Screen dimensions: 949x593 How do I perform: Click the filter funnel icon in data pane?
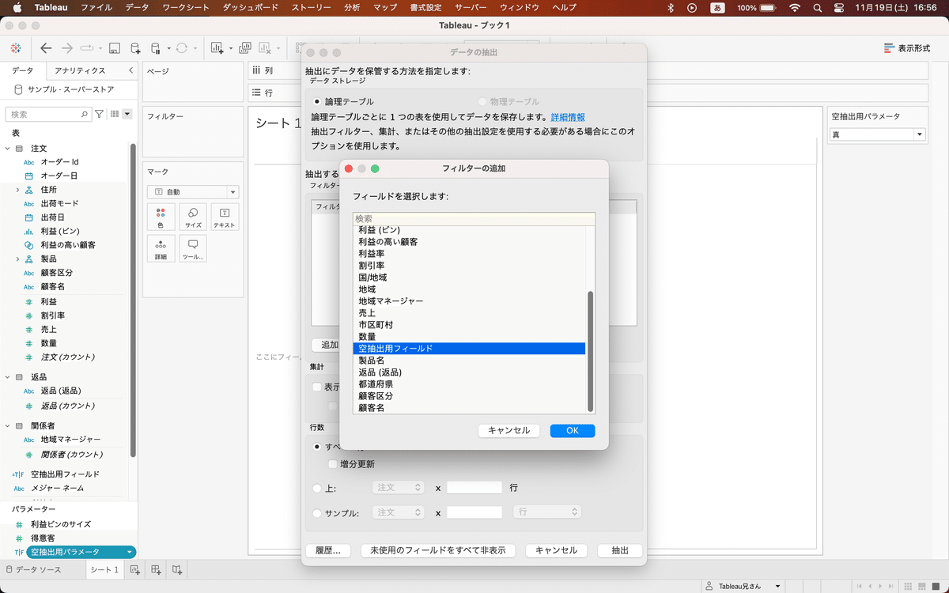pos(100,115)
